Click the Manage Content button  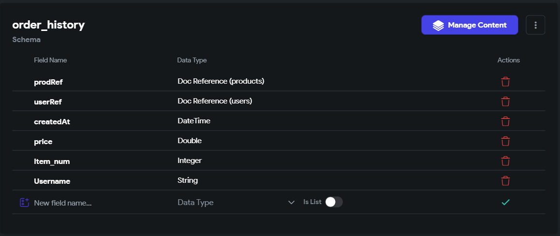470,25
